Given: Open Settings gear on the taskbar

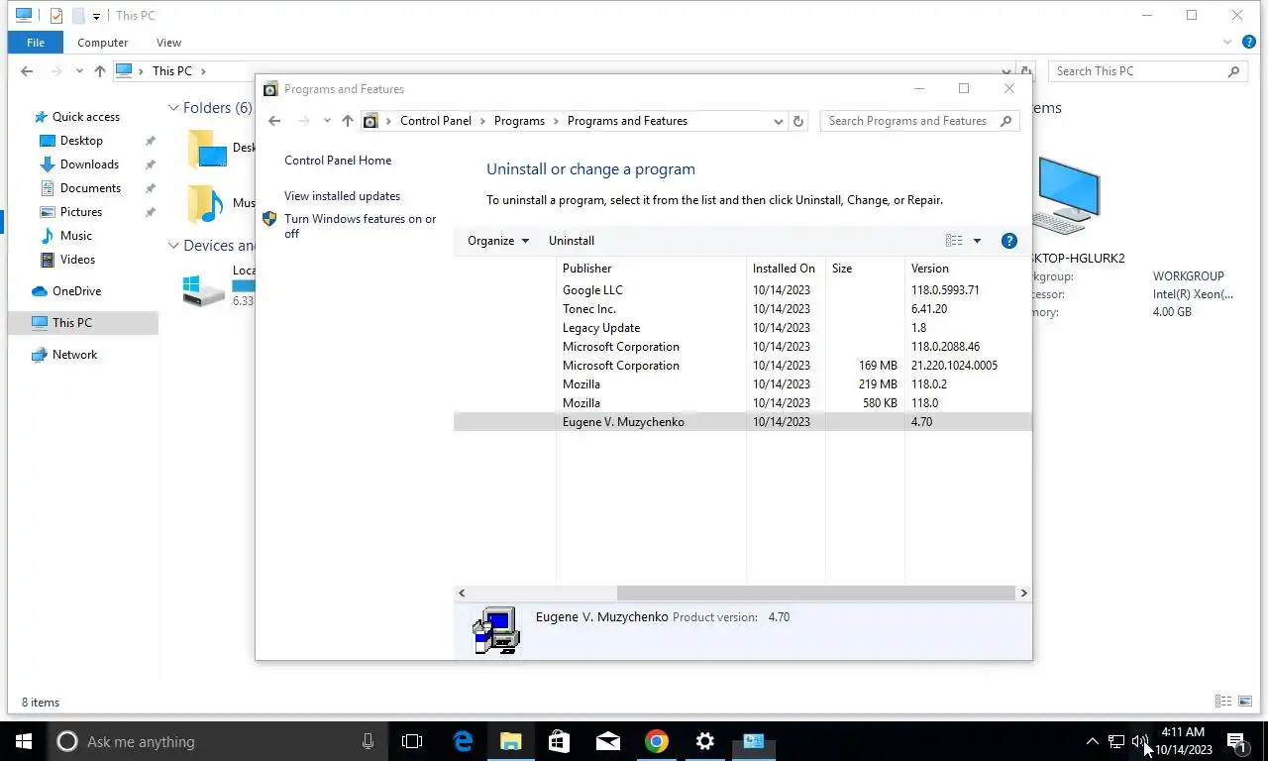Looking at the screenshot, I should tap(704, 741).
